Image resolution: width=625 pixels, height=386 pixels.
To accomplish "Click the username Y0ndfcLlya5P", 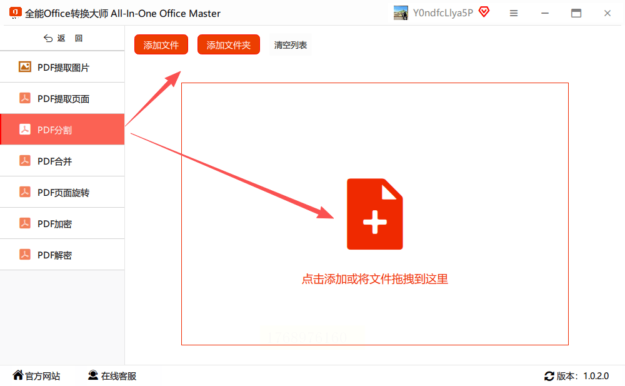I will coord(443,13).
